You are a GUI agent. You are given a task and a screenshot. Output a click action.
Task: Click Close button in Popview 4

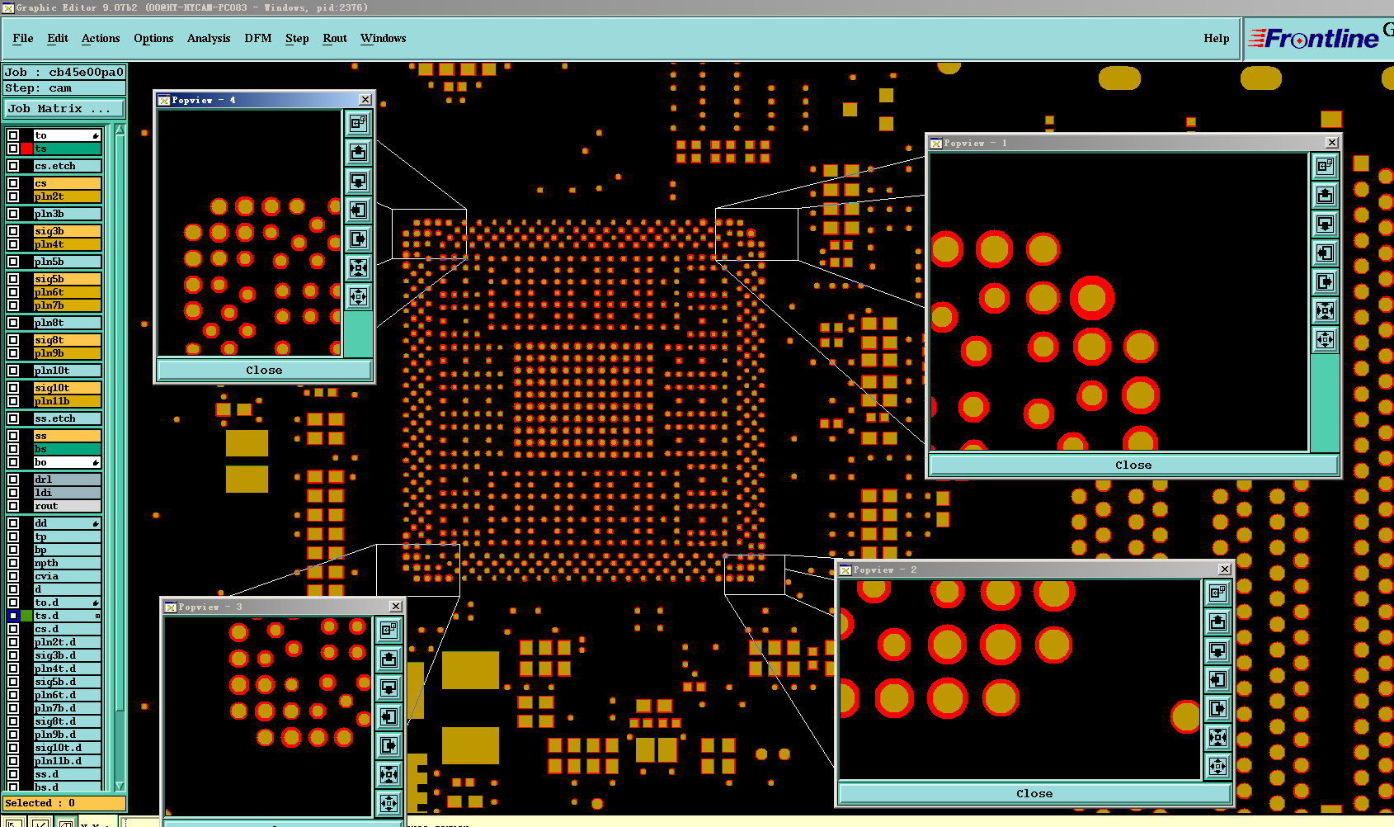pos(264,370)
